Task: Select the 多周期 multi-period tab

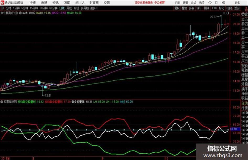Action: pyautogui.click(x=85, y=8)
